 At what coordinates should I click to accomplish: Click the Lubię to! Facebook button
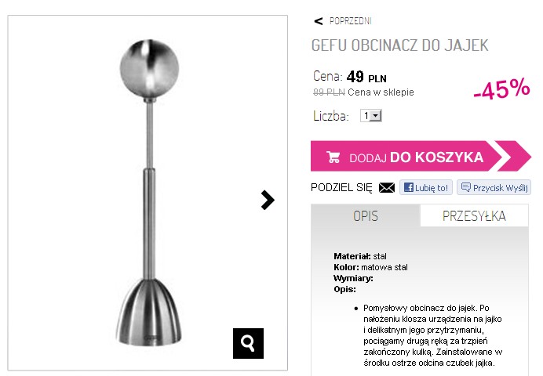[426, 188]
